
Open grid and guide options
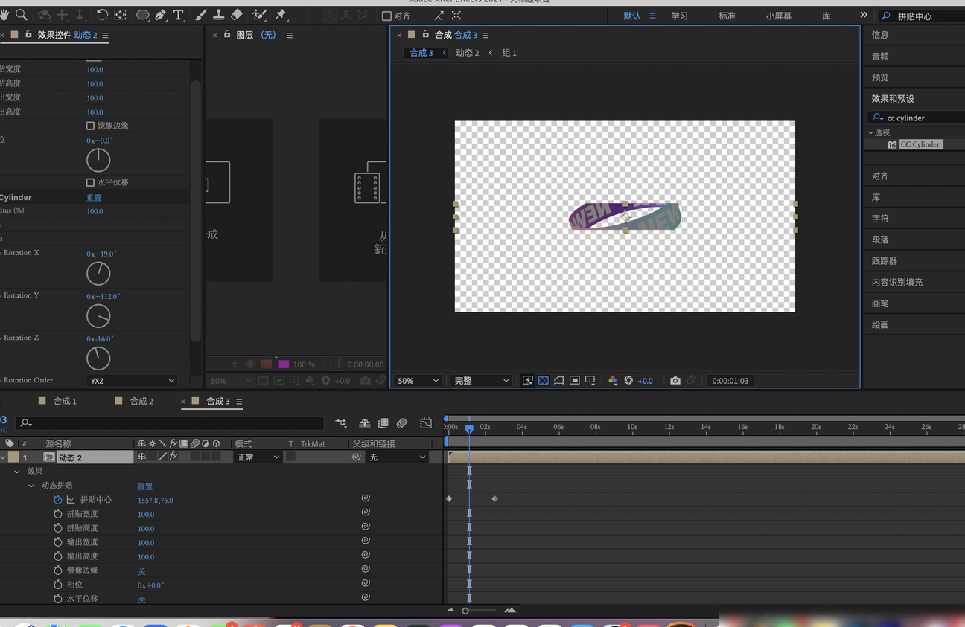(590, 380)
